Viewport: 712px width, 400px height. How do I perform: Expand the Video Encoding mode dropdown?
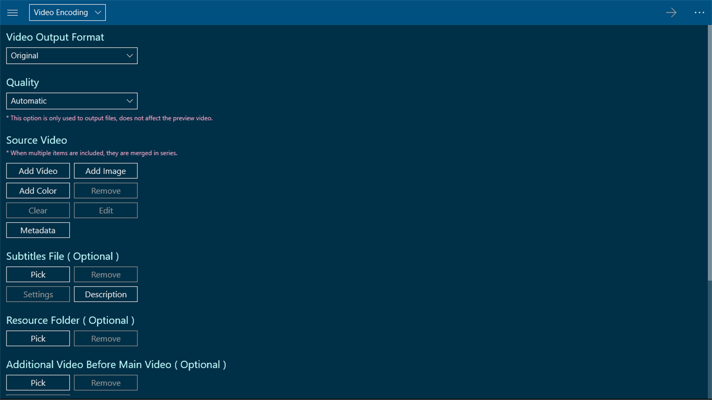(x=67, y=13)
